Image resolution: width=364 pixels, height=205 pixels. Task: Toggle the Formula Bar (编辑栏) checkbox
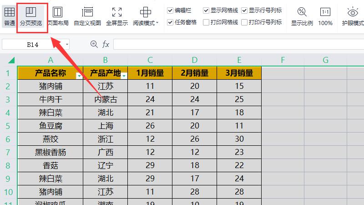[170, 10]
